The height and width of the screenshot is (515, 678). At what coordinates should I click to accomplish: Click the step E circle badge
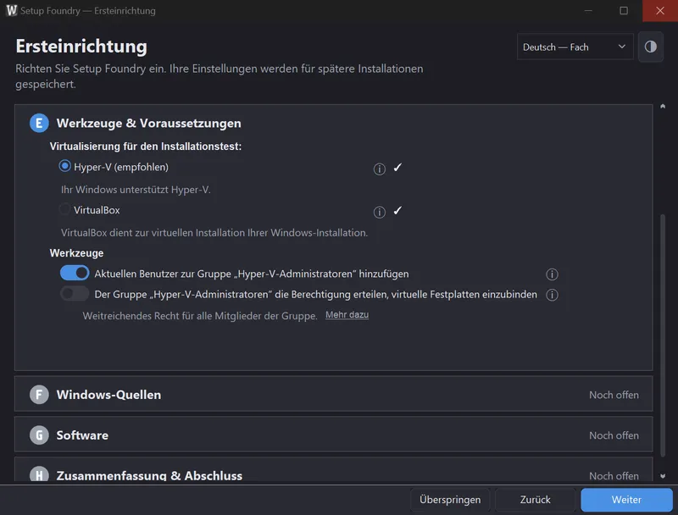click(x=39, y=123)
